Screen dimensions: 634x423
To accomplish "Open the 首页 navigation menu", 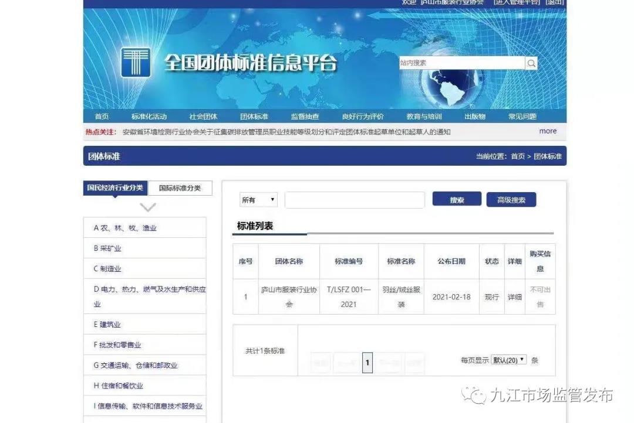I will (x=102, y=117).
